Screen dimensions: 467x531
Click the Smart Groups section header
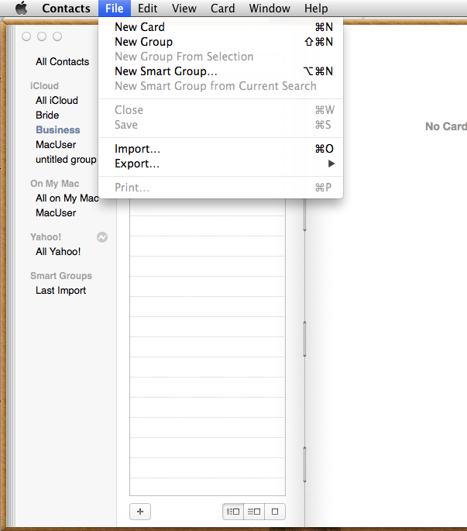[x=61, y=276]
